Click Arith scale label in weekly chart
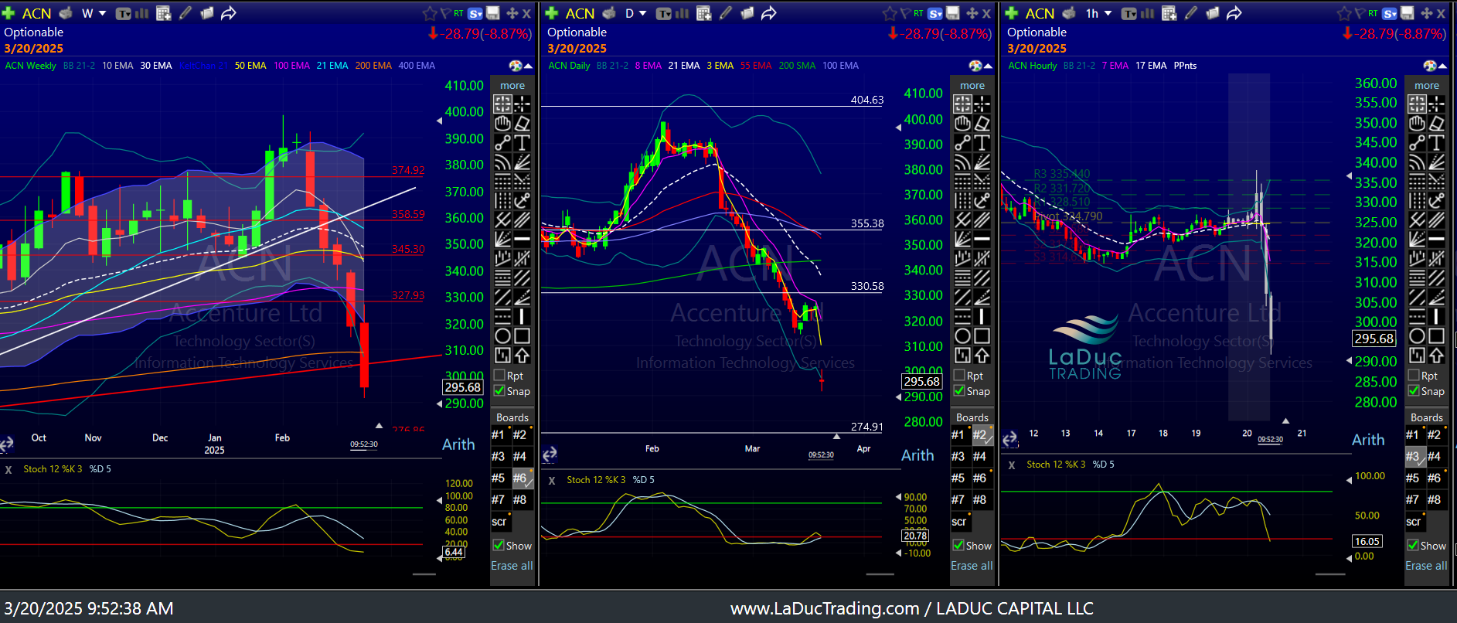 click(458, 444)
